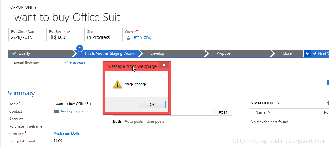The width and height of the screenshot is (329, 147).
Task: Click the blue flag icon above active stage
Action: click(80, 48)
